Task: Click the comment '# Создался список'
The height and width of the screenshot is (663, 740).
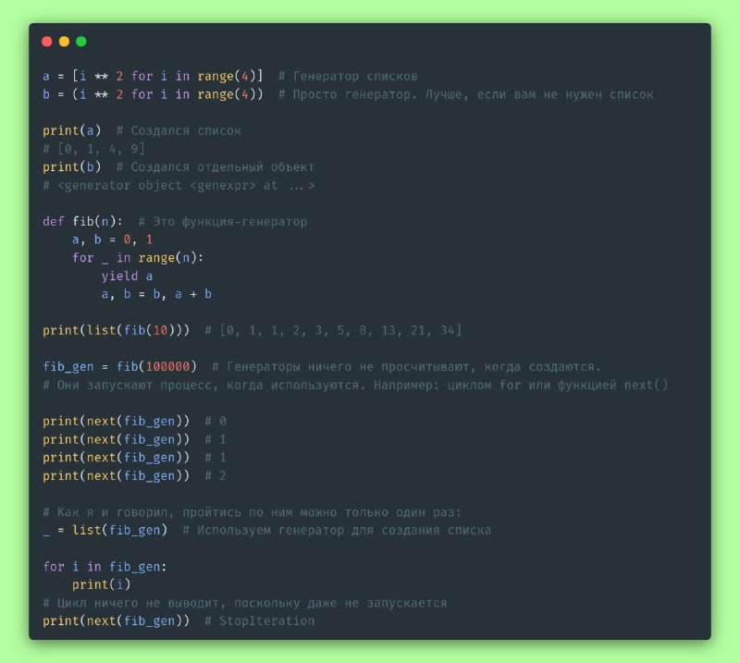Action: coord(179,130)
